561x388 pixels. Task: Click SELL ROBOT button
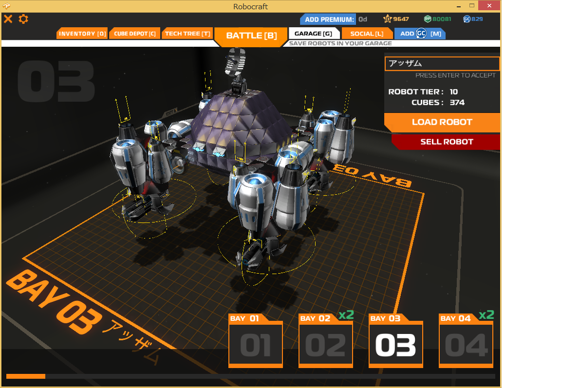tap(446, 142)
